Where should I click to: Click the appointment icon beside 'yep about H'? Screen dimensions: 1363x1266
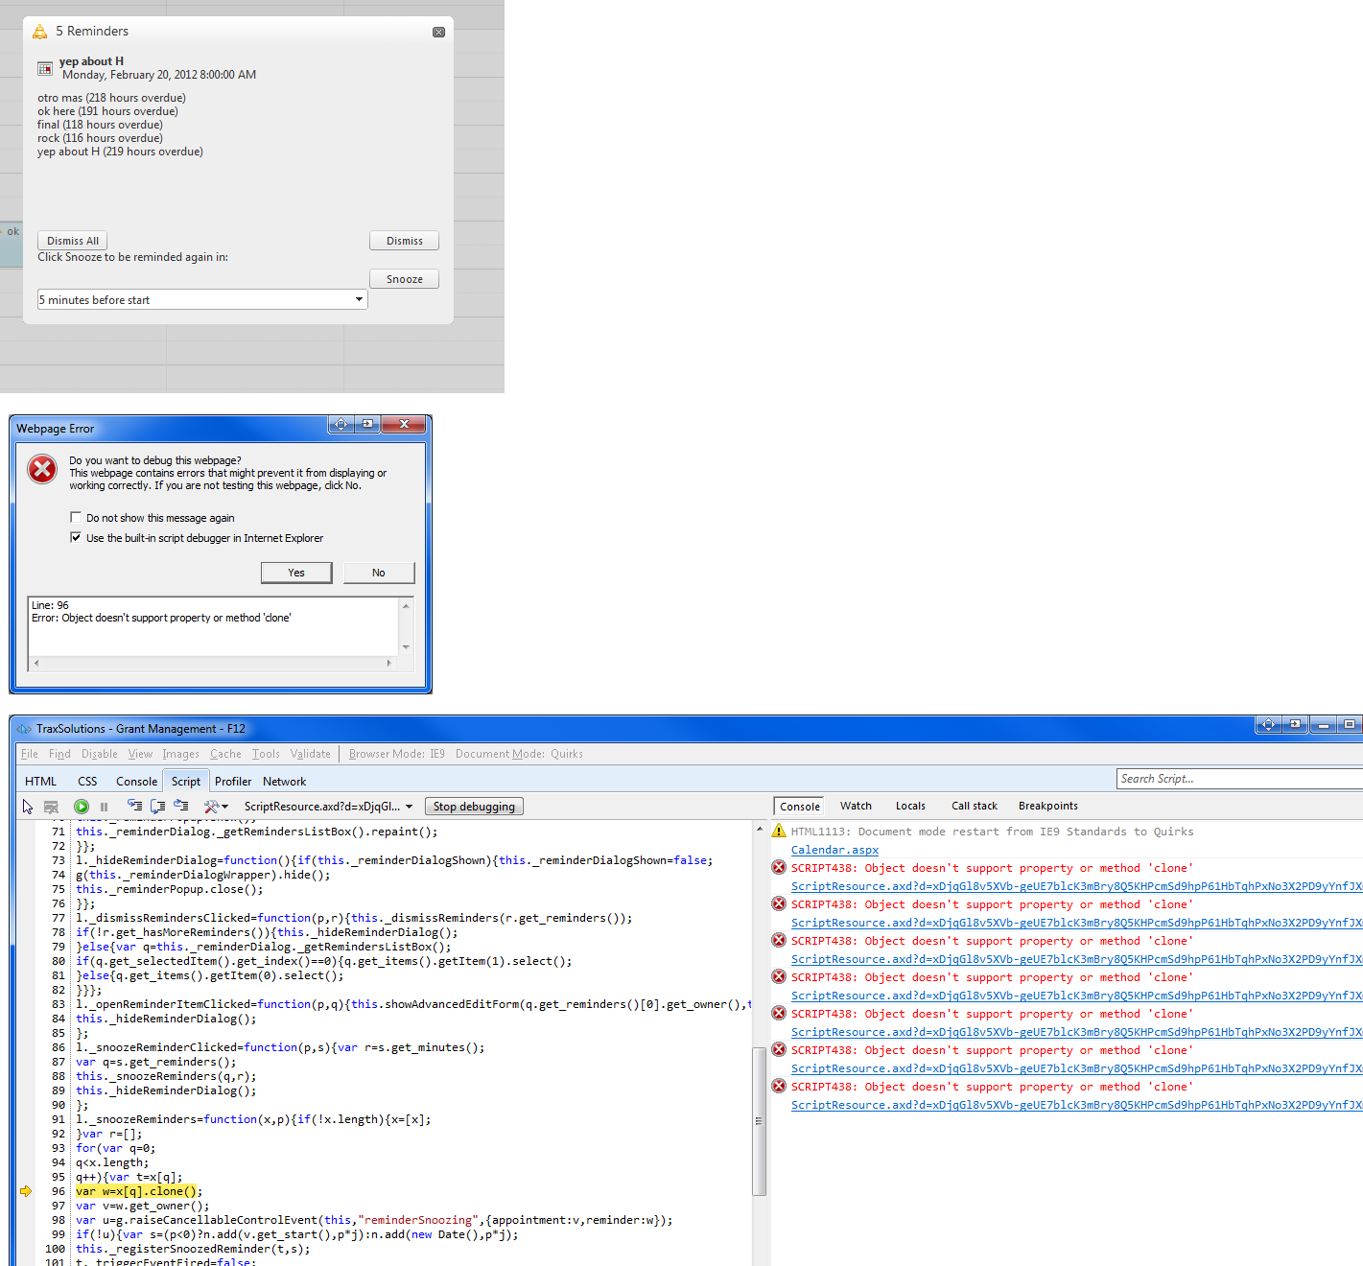[45, 68]
